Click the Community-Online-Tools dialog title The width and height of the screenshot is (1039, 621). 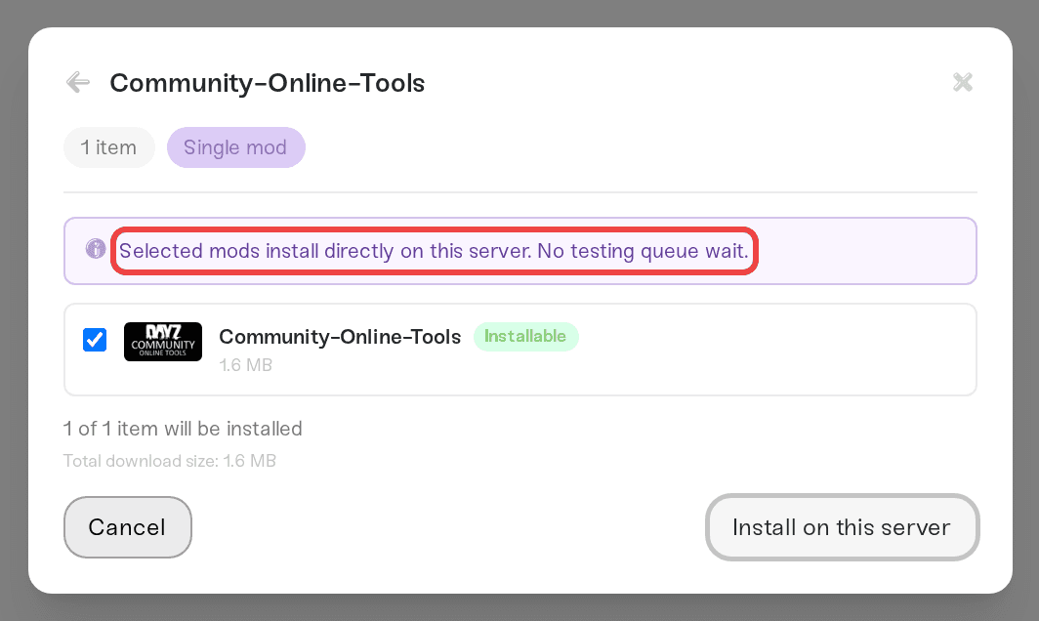[267, 83]
